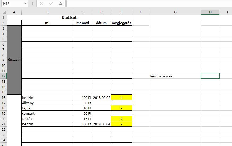This screenshot has height=146, width=232.
Task: Click 'benzin' in row 16
Action: (x=47, y=98)
